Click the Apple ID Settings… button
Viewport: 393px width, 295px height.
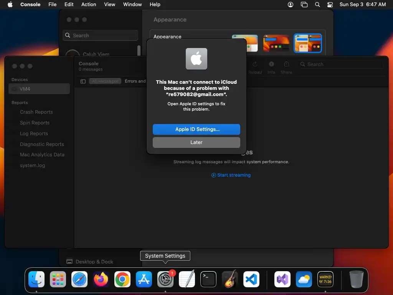[196, 129]
